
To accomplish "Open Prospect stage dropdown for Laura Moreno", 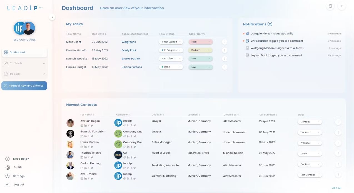I will coord(310,143).
